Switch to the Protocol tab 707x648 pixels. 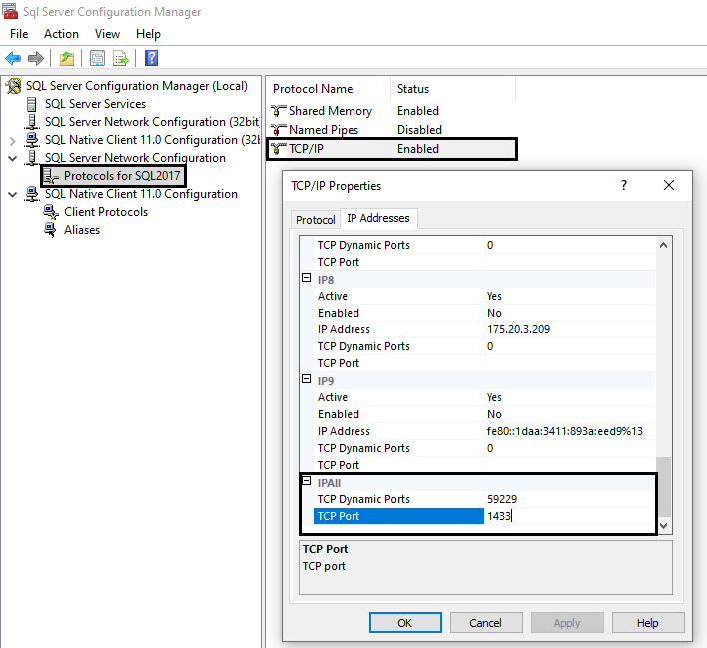(316, 219)
